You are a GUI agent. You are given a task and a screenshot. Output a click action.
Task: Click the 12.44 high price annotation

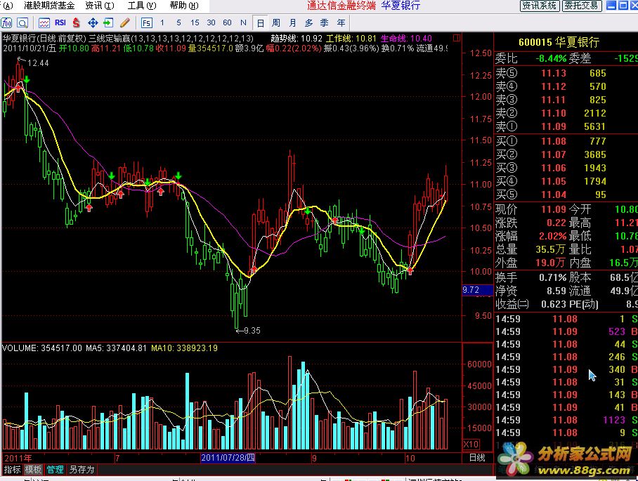[x=38, y=63]
